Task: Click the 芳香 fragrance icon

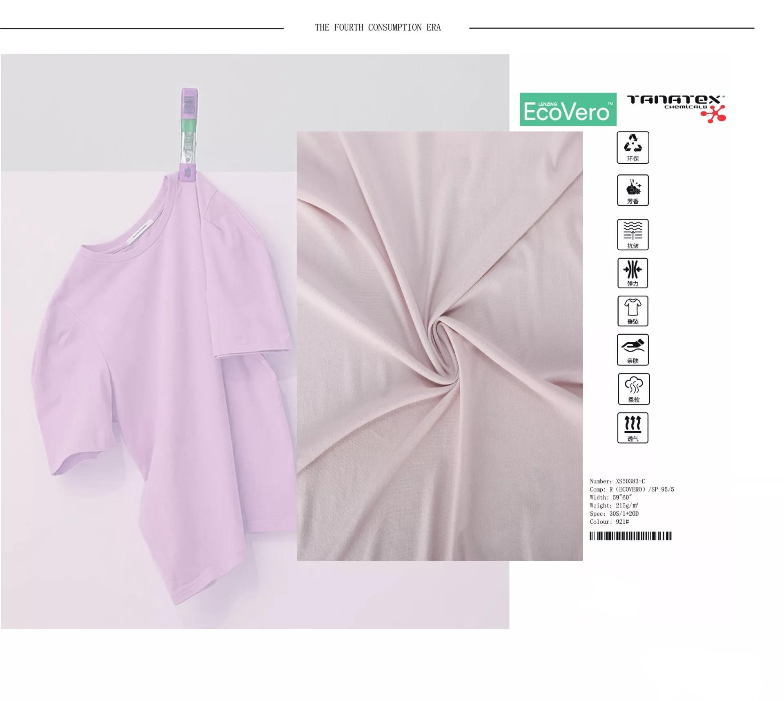Action: [633, 190]
